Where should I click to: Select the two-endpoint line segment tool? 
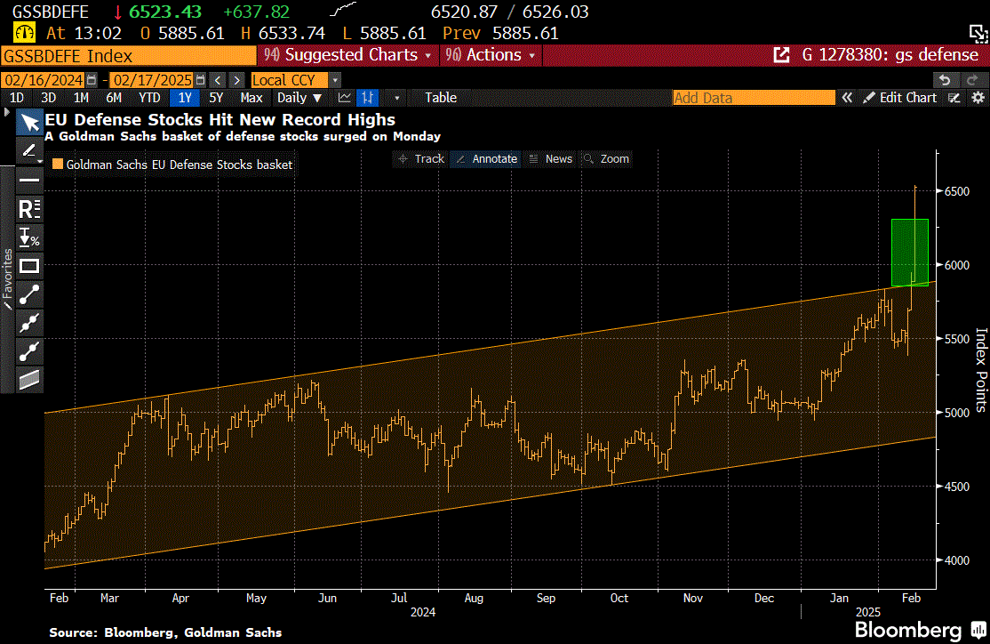point(29,294)
